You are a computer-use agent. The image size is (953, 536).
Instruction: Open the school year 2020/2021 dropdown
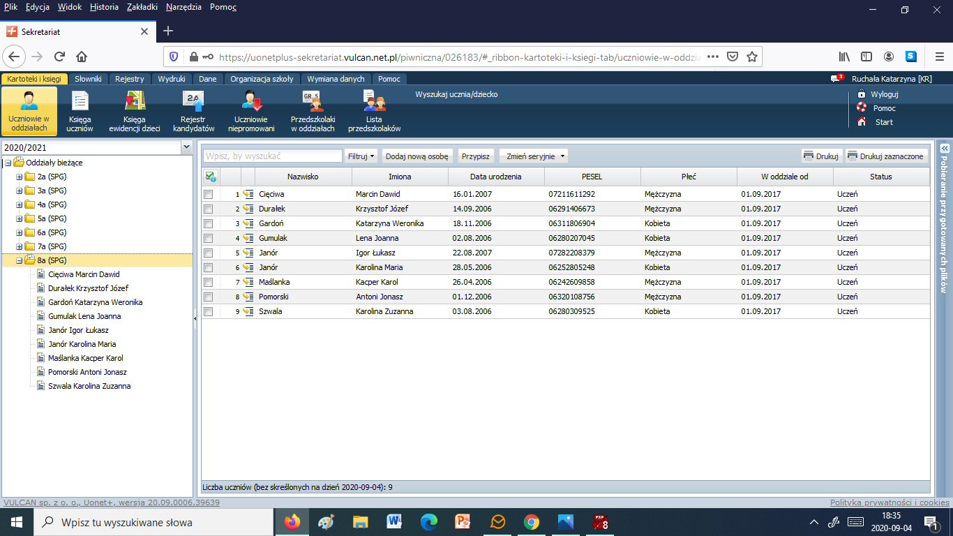186,147
